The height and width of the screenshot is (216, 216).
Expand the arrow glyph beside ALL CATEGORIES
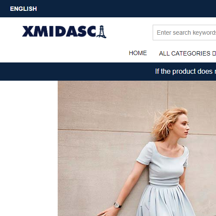click(x=214, y=53)
